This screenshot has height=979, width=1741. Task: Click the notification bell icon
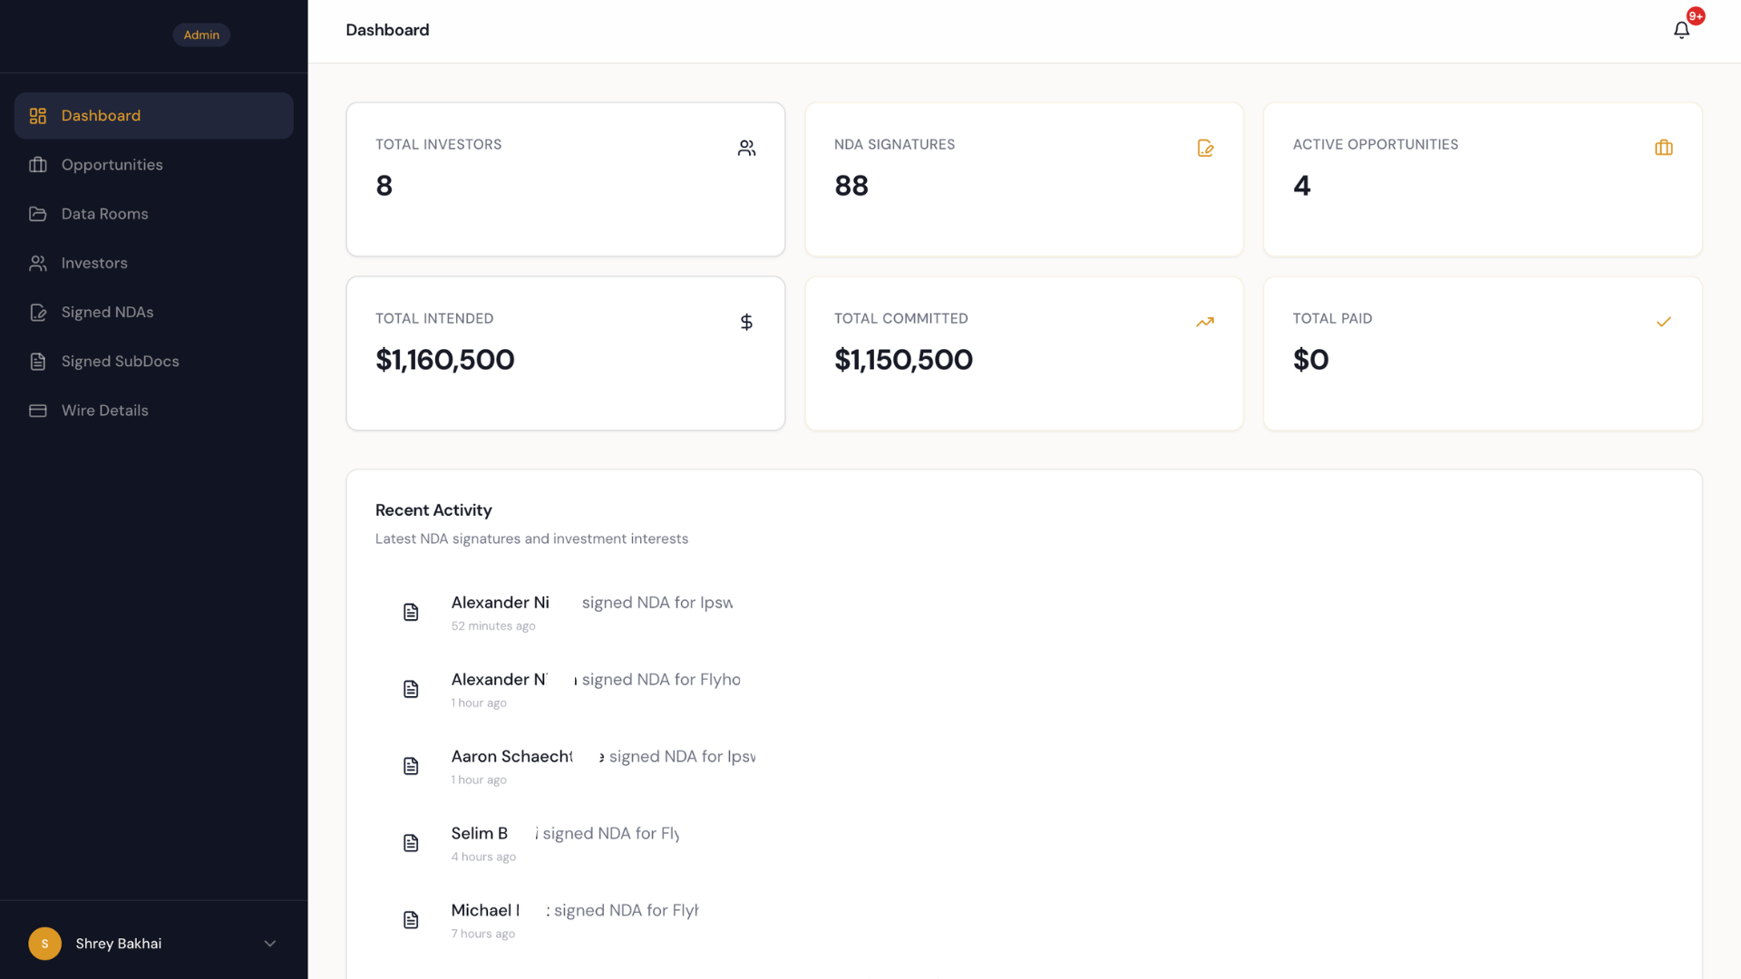click(x=1680, y=29)
